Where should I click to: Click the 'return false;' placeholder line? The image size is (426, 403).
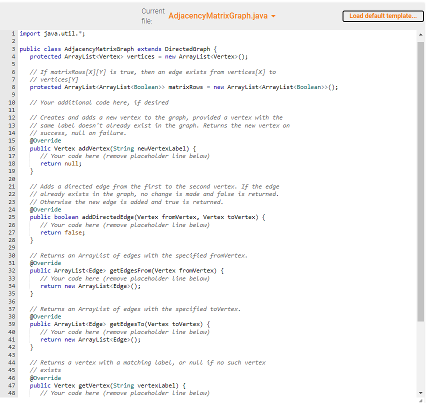point(62,232)
